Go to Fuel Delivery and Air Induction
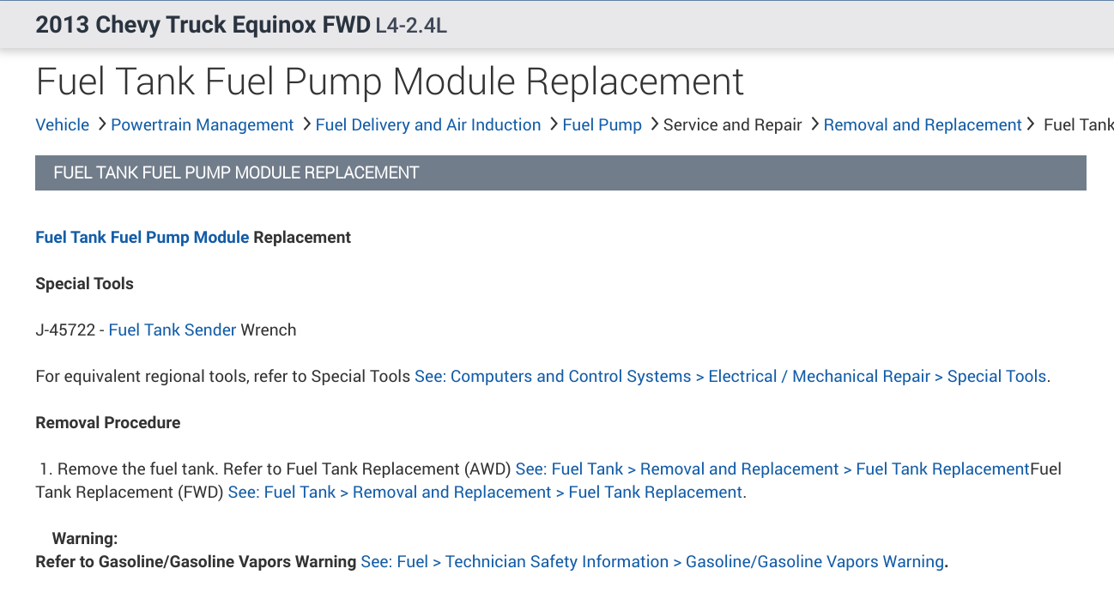The height and width of the screenshot is (611, 1114). [x=428, y=125]
